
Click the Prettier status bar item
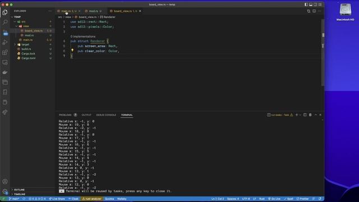(x=303, y=199)
